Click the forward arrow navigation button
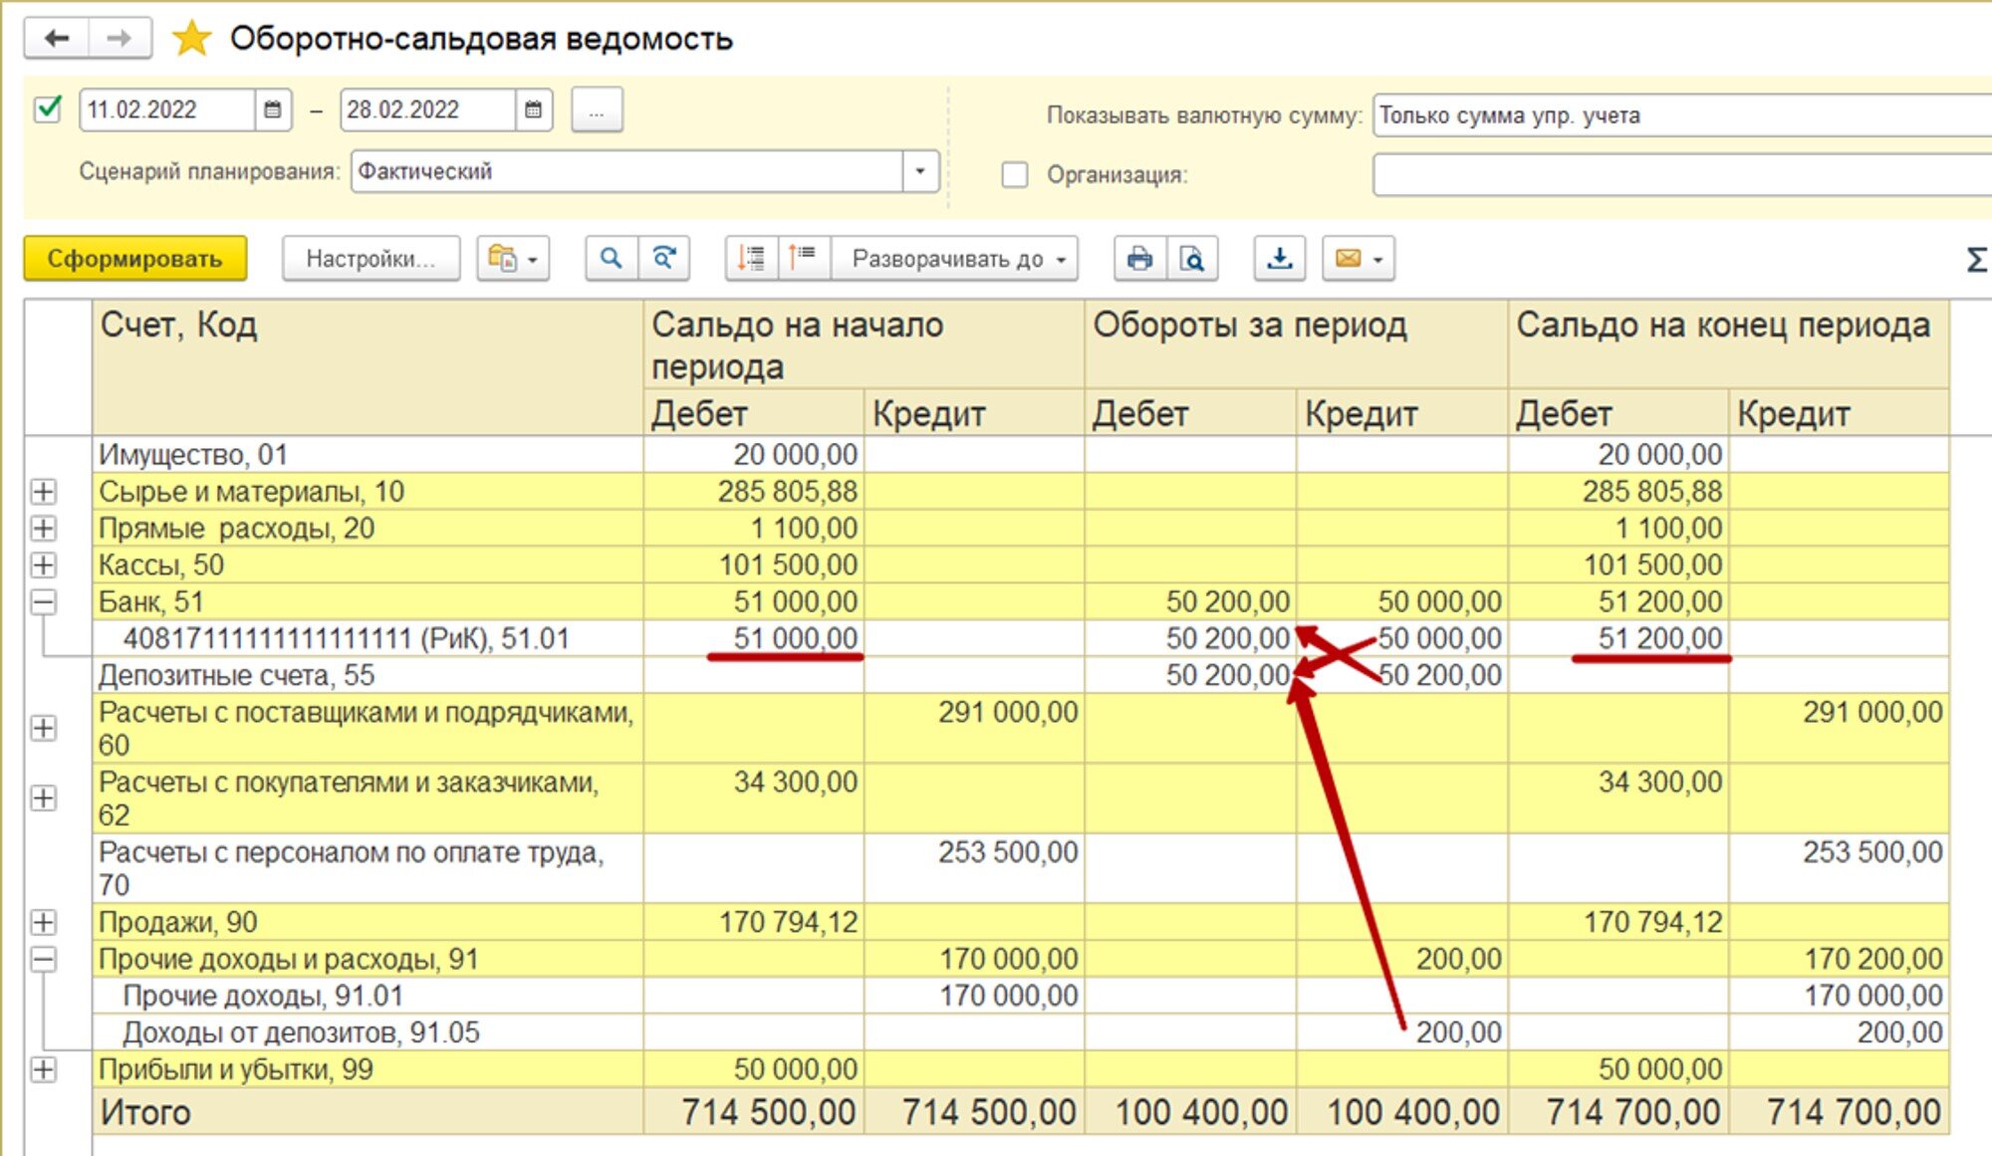The image size is (1992, 1156). [120, 39]
